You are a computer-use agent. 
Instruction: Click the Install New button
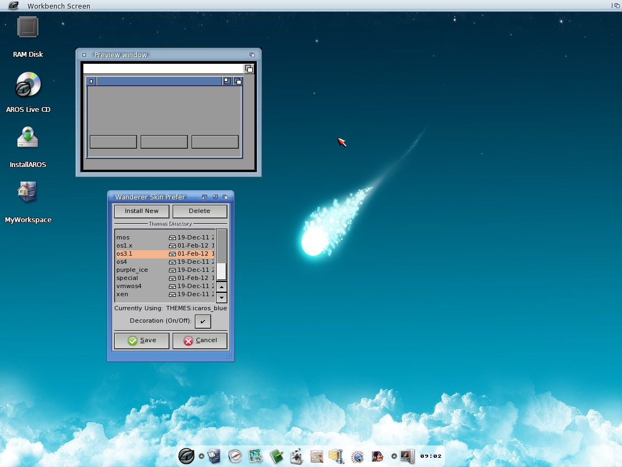tap(142, 211)
